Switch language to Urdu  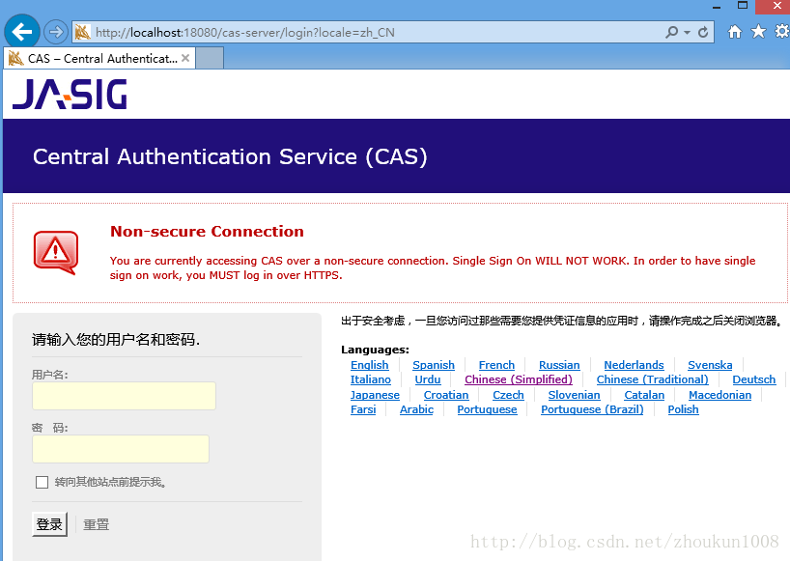[x=428, y=379]
